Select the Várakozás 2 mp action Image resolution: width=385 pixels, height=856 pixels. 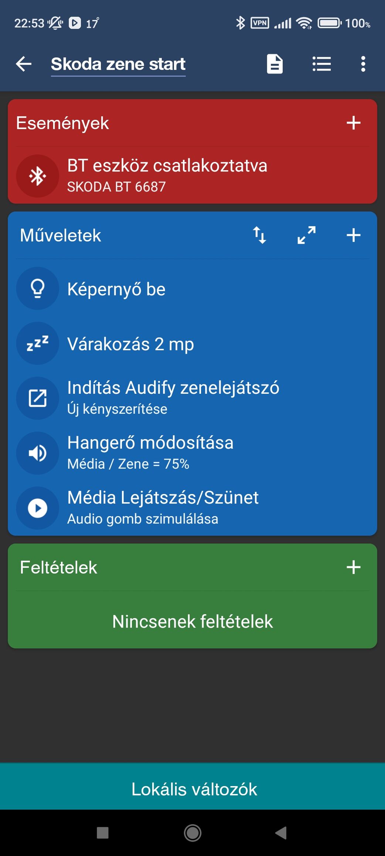pos(130,344)
